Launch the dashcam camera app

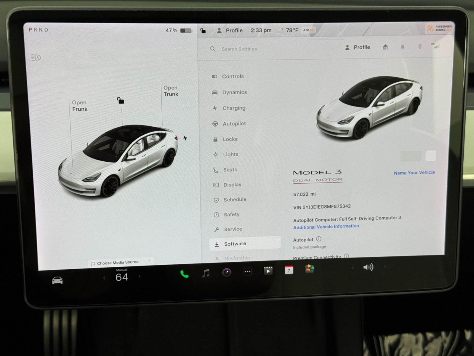[227, 272]
